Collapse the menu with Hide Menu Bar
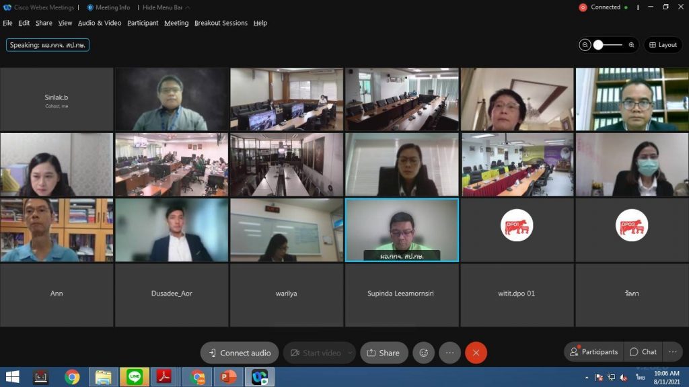The image size is (689, 387). click(166, 7)
